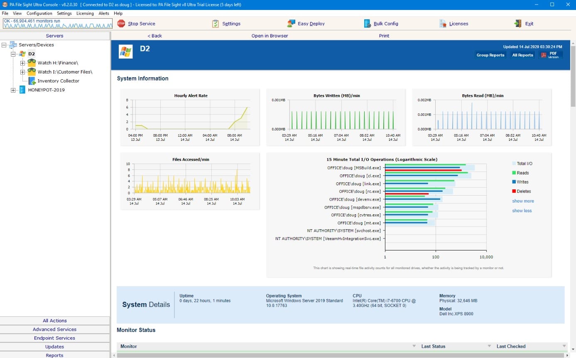This screenshot has width=576, height=358.
Task: Click the D2 Windows logo in report header
Action: point(125,51)
